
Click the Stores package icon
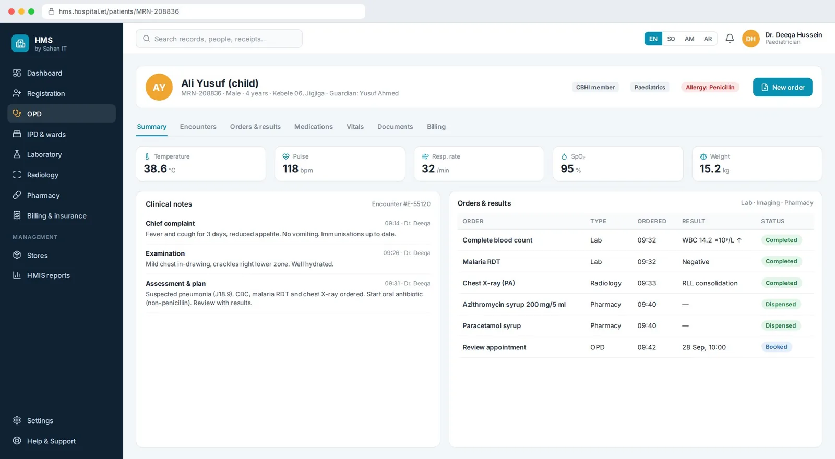[x=17, y=255]
